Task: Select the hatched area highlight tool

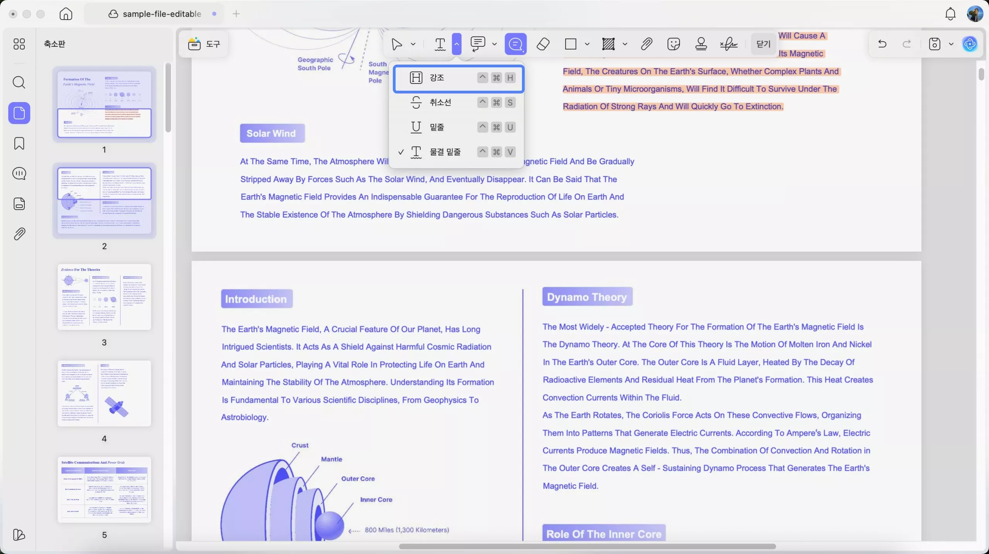Action: coord(608,44)
